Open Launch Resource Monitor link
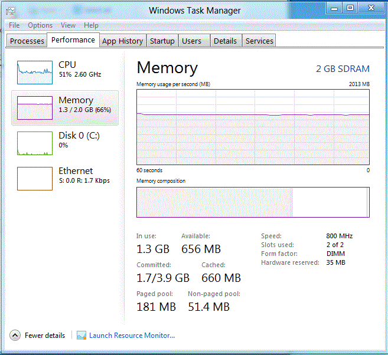The height and width of the screenshot is (355, 388). 132,335
